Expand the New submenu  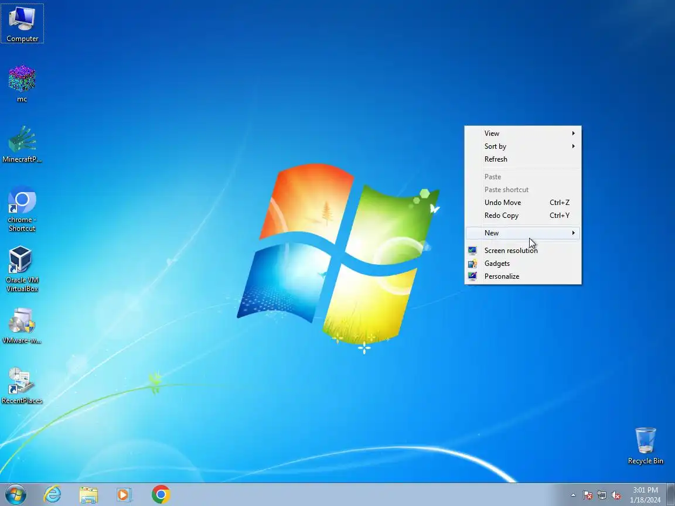pyautogui.click(x=523, y=233)
